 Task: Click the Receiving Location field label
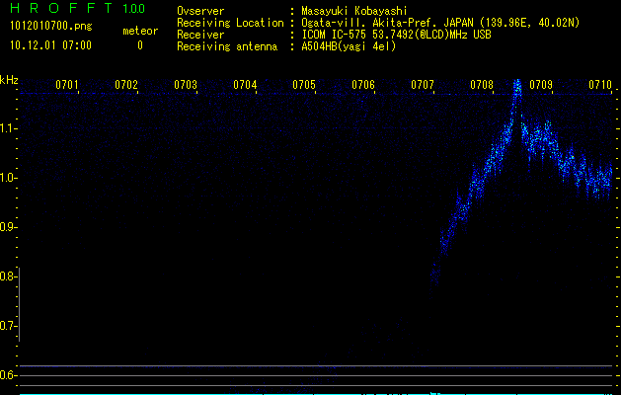230,23
